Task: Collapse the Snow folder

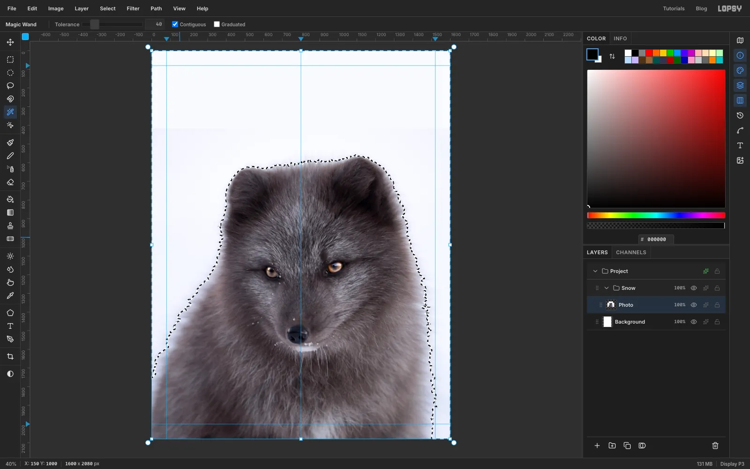Action: coord(607,288)
